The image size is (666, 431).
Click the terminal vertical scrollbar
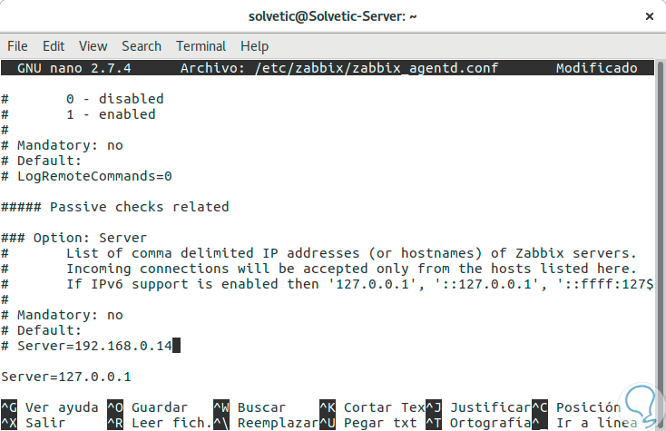660,244
